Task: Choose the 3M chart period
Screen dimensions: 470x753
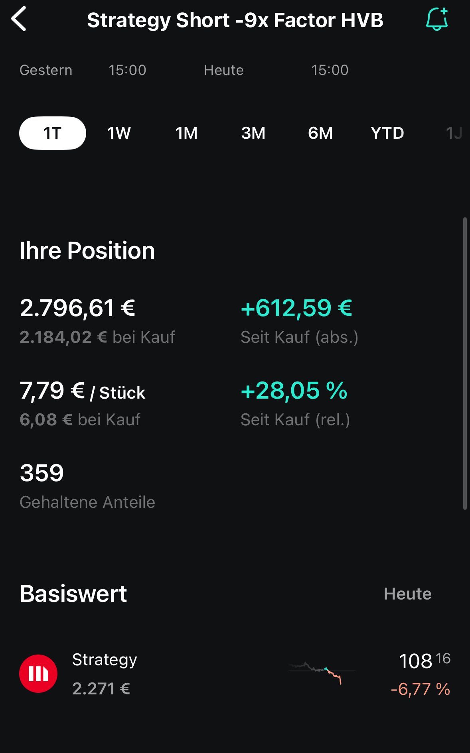Action: point(253,133)
